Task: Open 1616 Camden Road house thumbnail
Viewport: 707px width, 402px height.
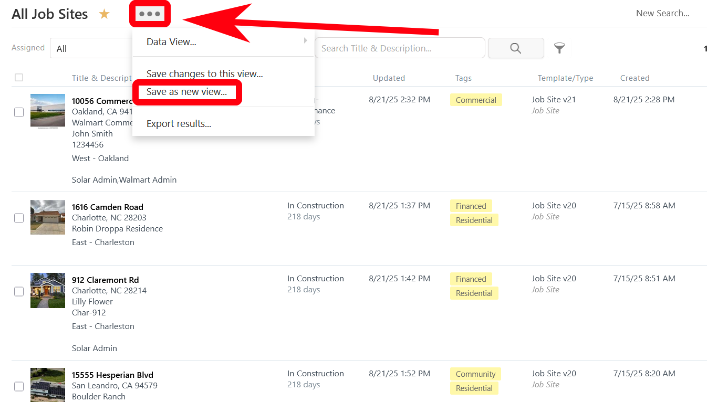Action: [x=48, y=217]
